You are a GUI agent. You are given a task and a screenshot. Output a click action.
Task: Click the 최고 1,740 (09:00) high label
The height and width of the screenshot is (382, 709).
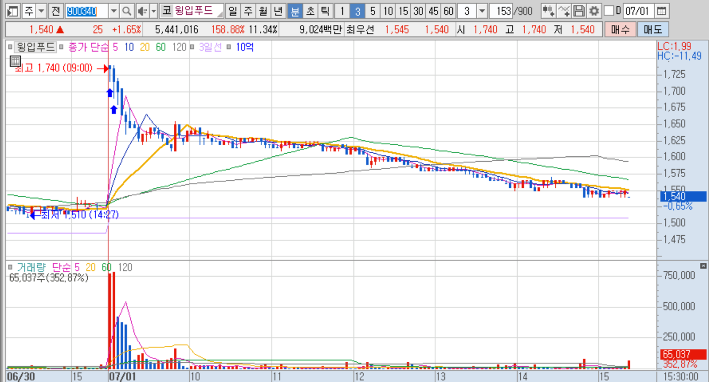[53, 68]
